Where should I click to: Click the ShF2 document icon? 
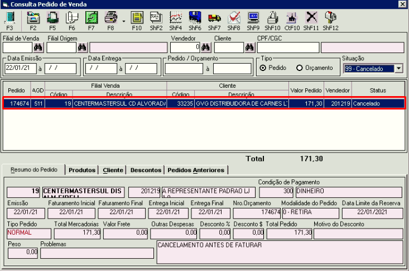(156, 18)
